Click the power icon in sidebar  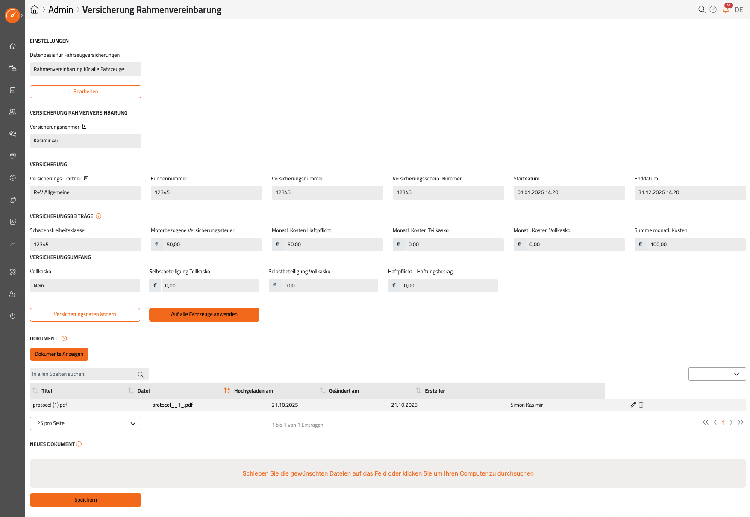coord(13,316)
